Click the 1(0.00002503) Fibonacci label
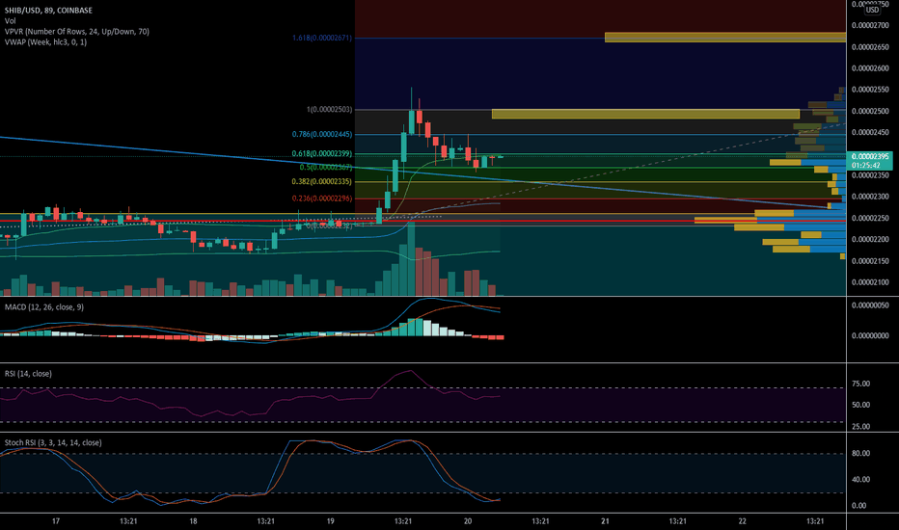Screen dimensions: 899x530 (x=330, y=110)
